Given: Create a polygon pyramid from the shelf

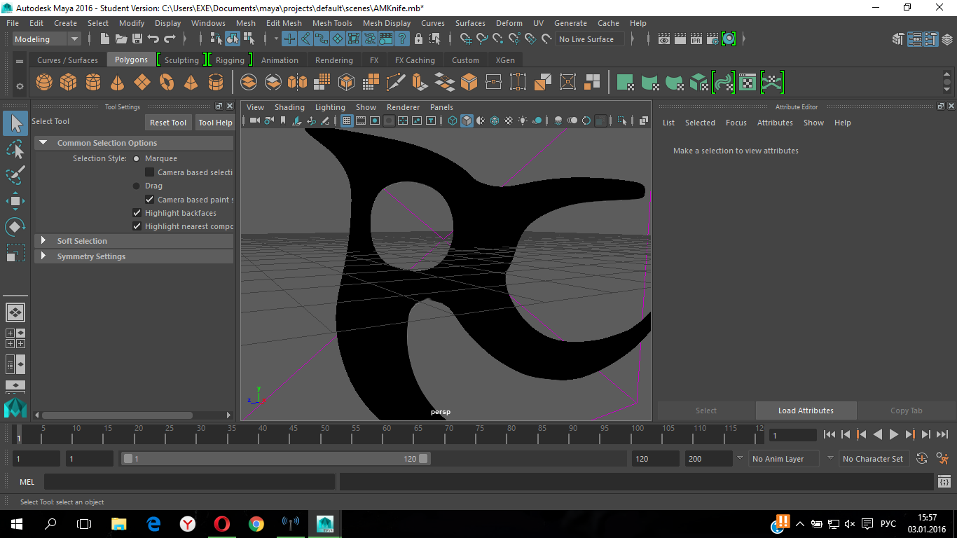Looking at the screenshot, I should click(191, 83).
